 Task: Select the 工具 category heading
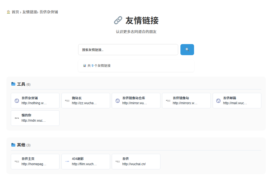[21, 84]
